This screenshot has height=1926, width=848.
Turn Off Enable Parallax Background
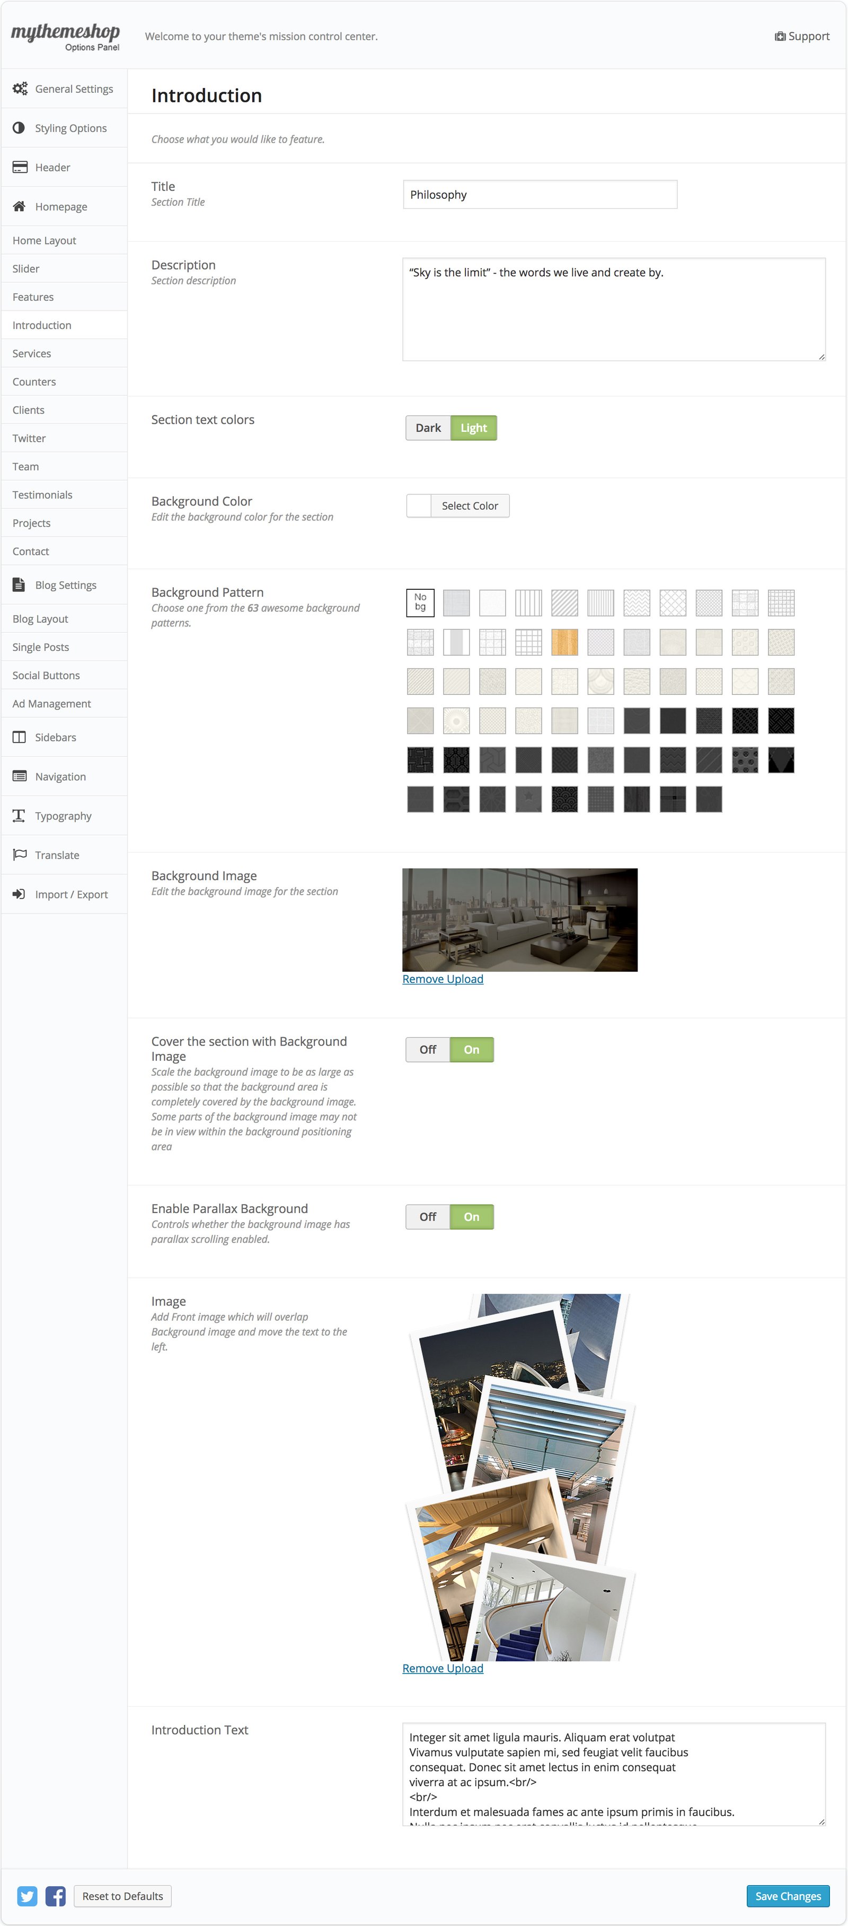click(427, 1216)
